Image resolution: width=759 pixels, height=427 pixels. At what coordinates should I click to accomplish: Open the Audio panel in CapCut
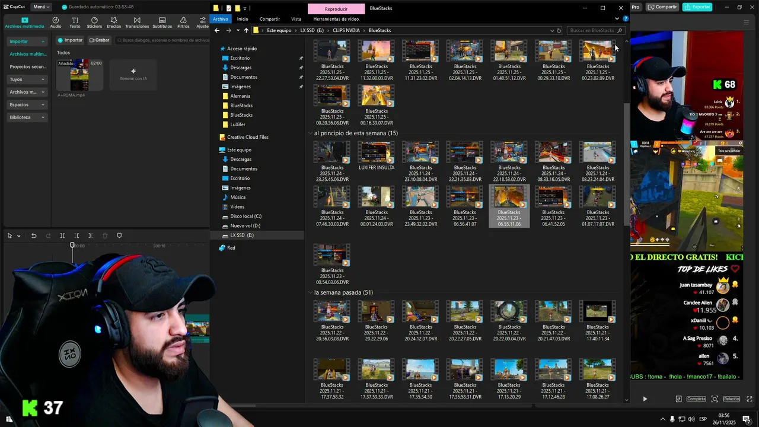55,23
